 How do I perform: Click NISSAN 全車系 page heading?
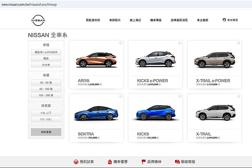point(48,35)
